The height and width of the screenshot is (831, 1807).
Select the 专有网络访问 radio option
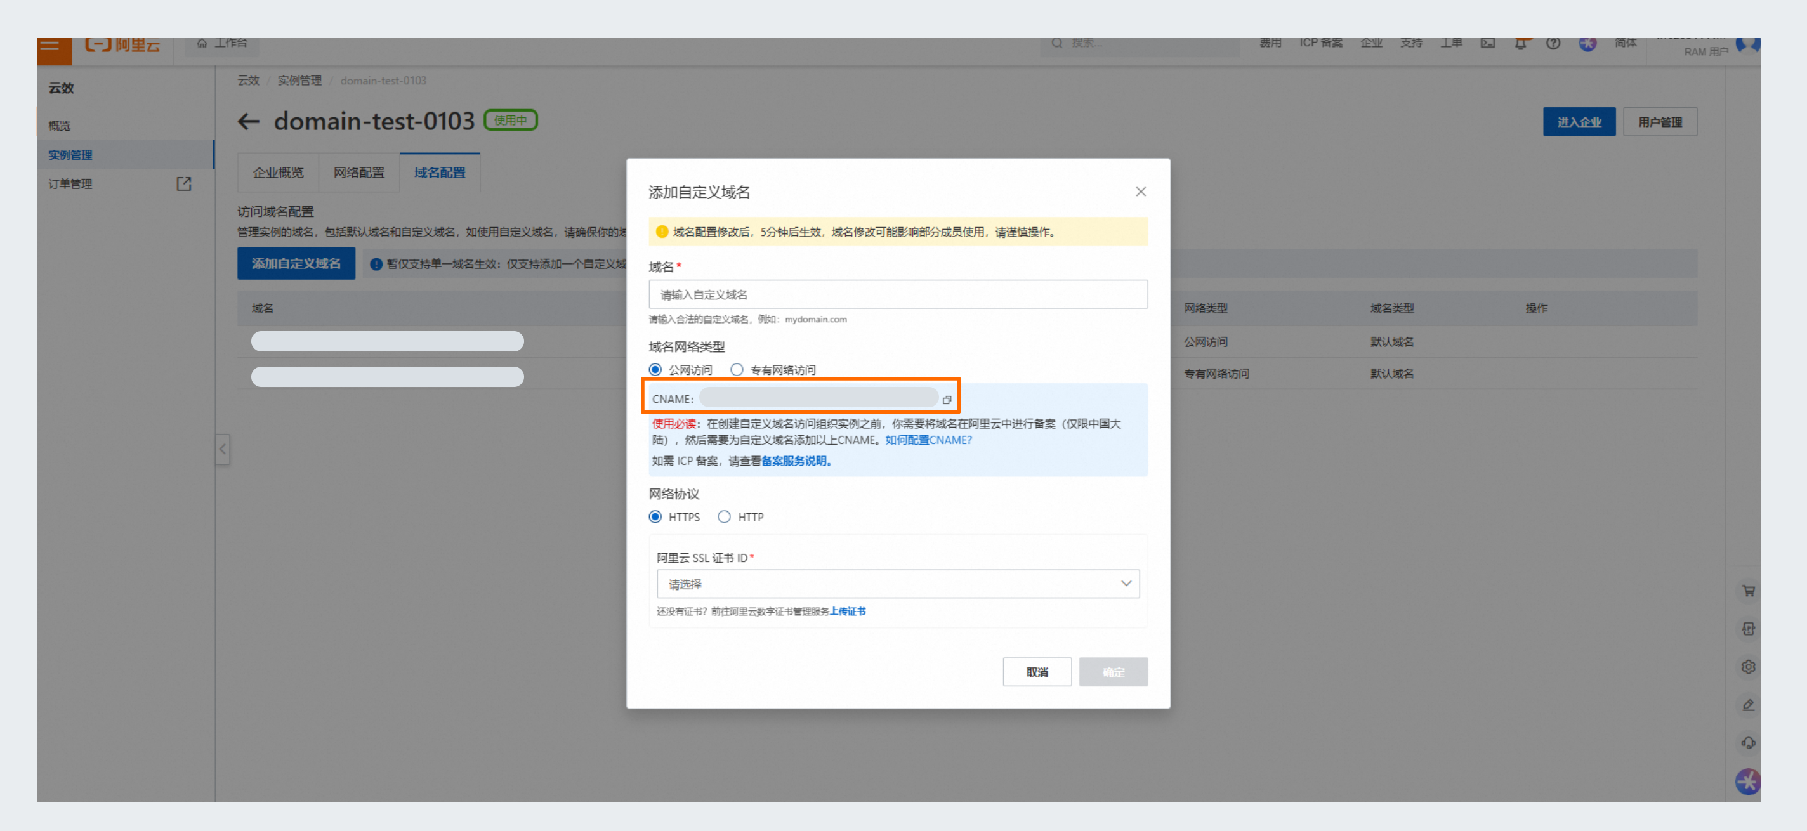pyautogui.click(x=737, y=370)
